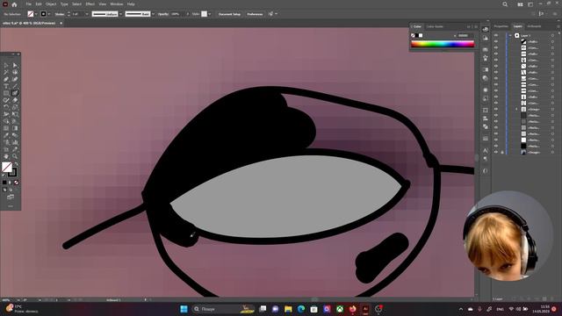The image size is (562, 316).
Task: Select the Rectangle tool
Action: 6,93
